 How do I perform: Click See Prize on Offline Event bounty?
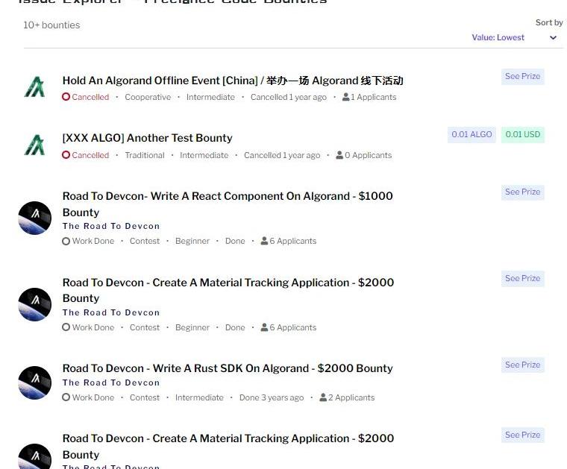(x=522, y=77)
